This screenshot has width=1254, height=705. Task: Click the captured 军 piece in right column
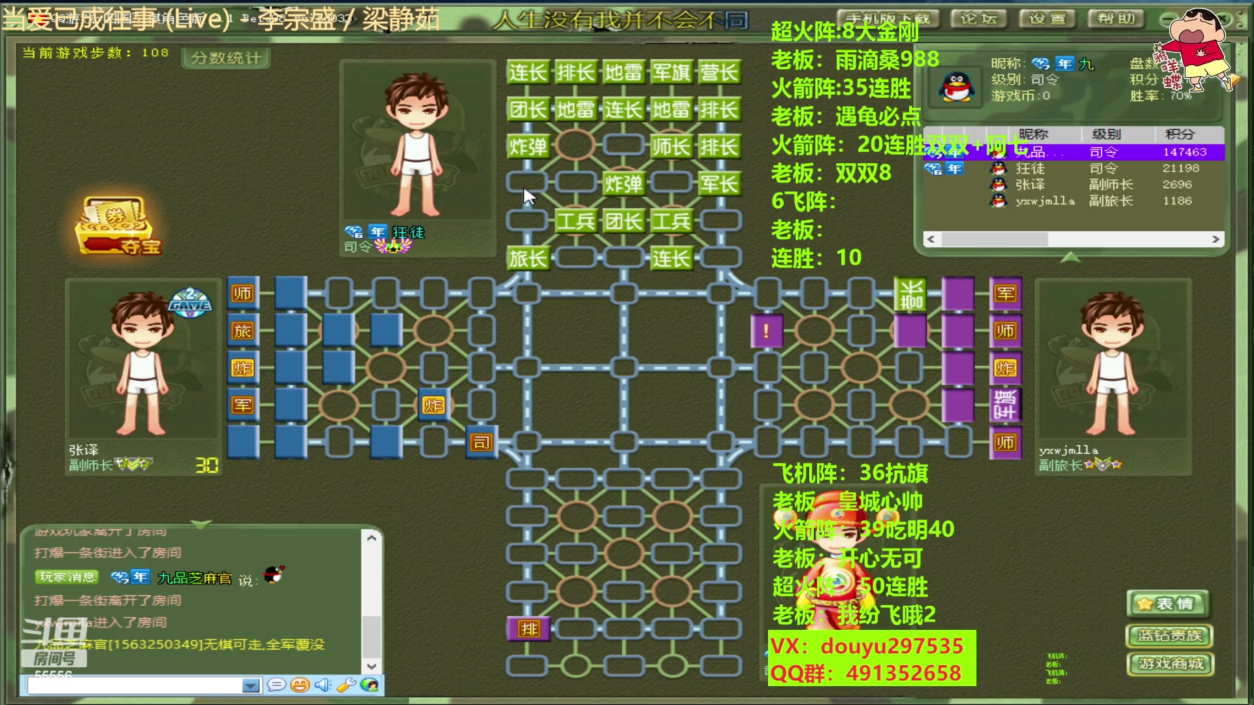tap(1005, 294)
